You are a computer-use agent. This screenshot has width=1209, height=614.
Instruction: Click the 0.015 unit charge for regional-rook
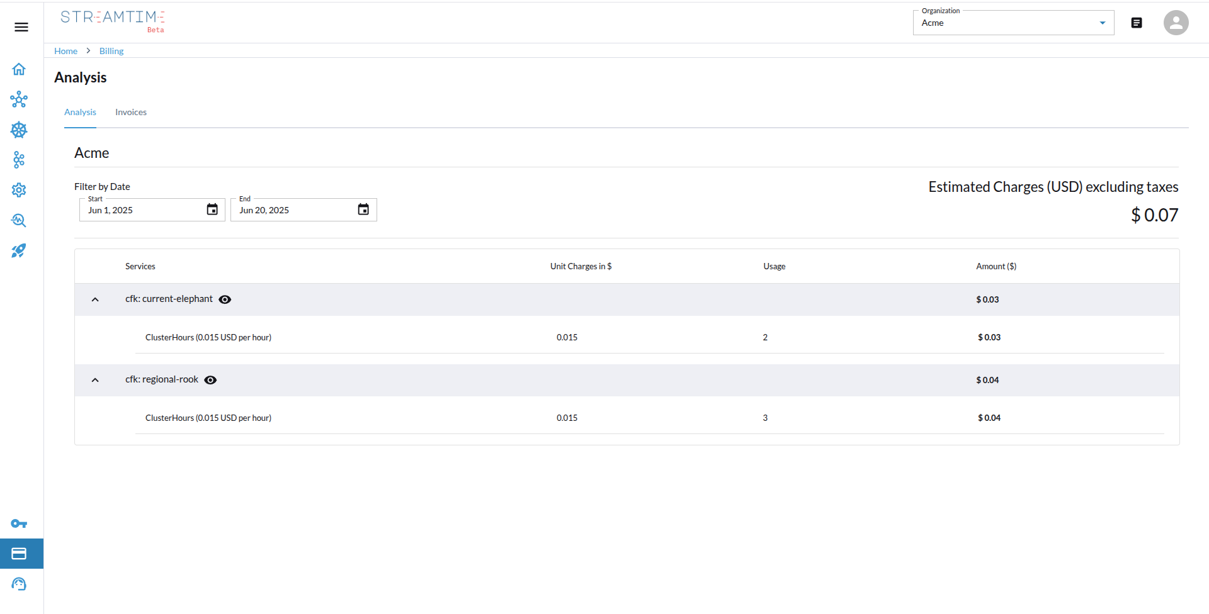(567, 418)
